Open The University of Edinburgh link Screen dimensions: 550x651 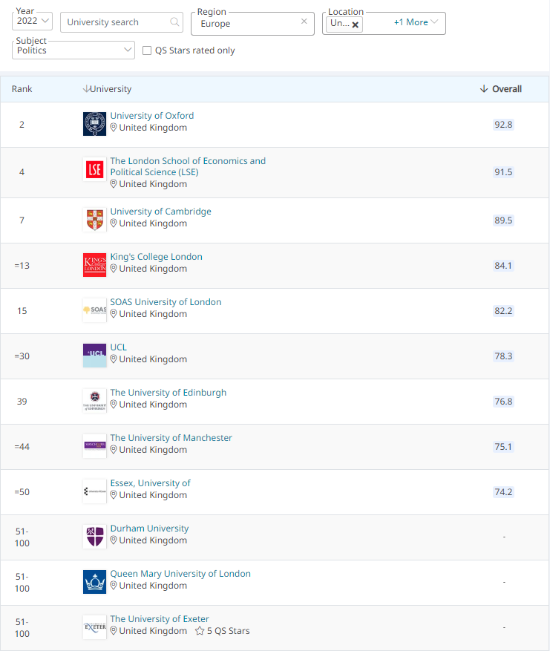click(168, 393)
